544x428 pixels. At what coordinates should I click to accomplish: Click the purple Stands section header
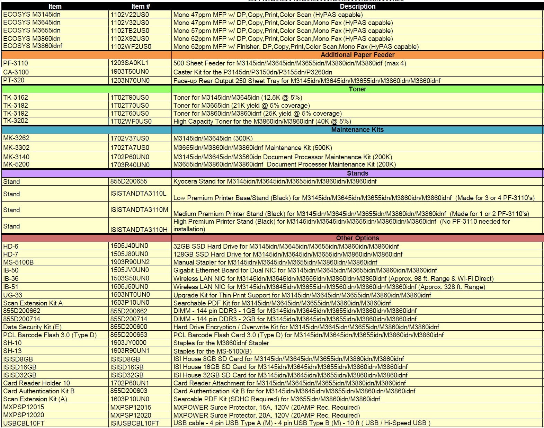click(357, 173)
